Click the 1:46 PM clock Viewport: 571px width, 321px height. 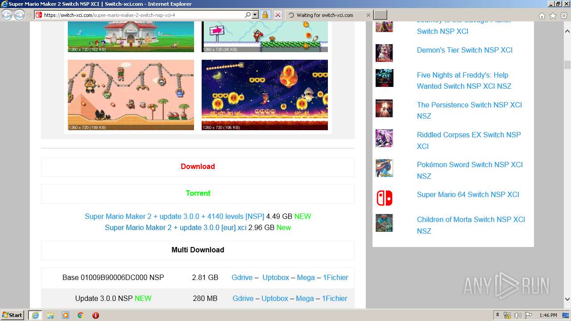[548, 315]
